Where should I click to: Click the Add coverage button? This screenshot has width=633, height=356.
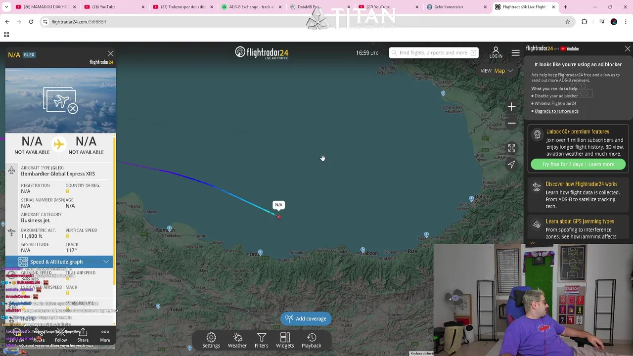tap(306, 319)
